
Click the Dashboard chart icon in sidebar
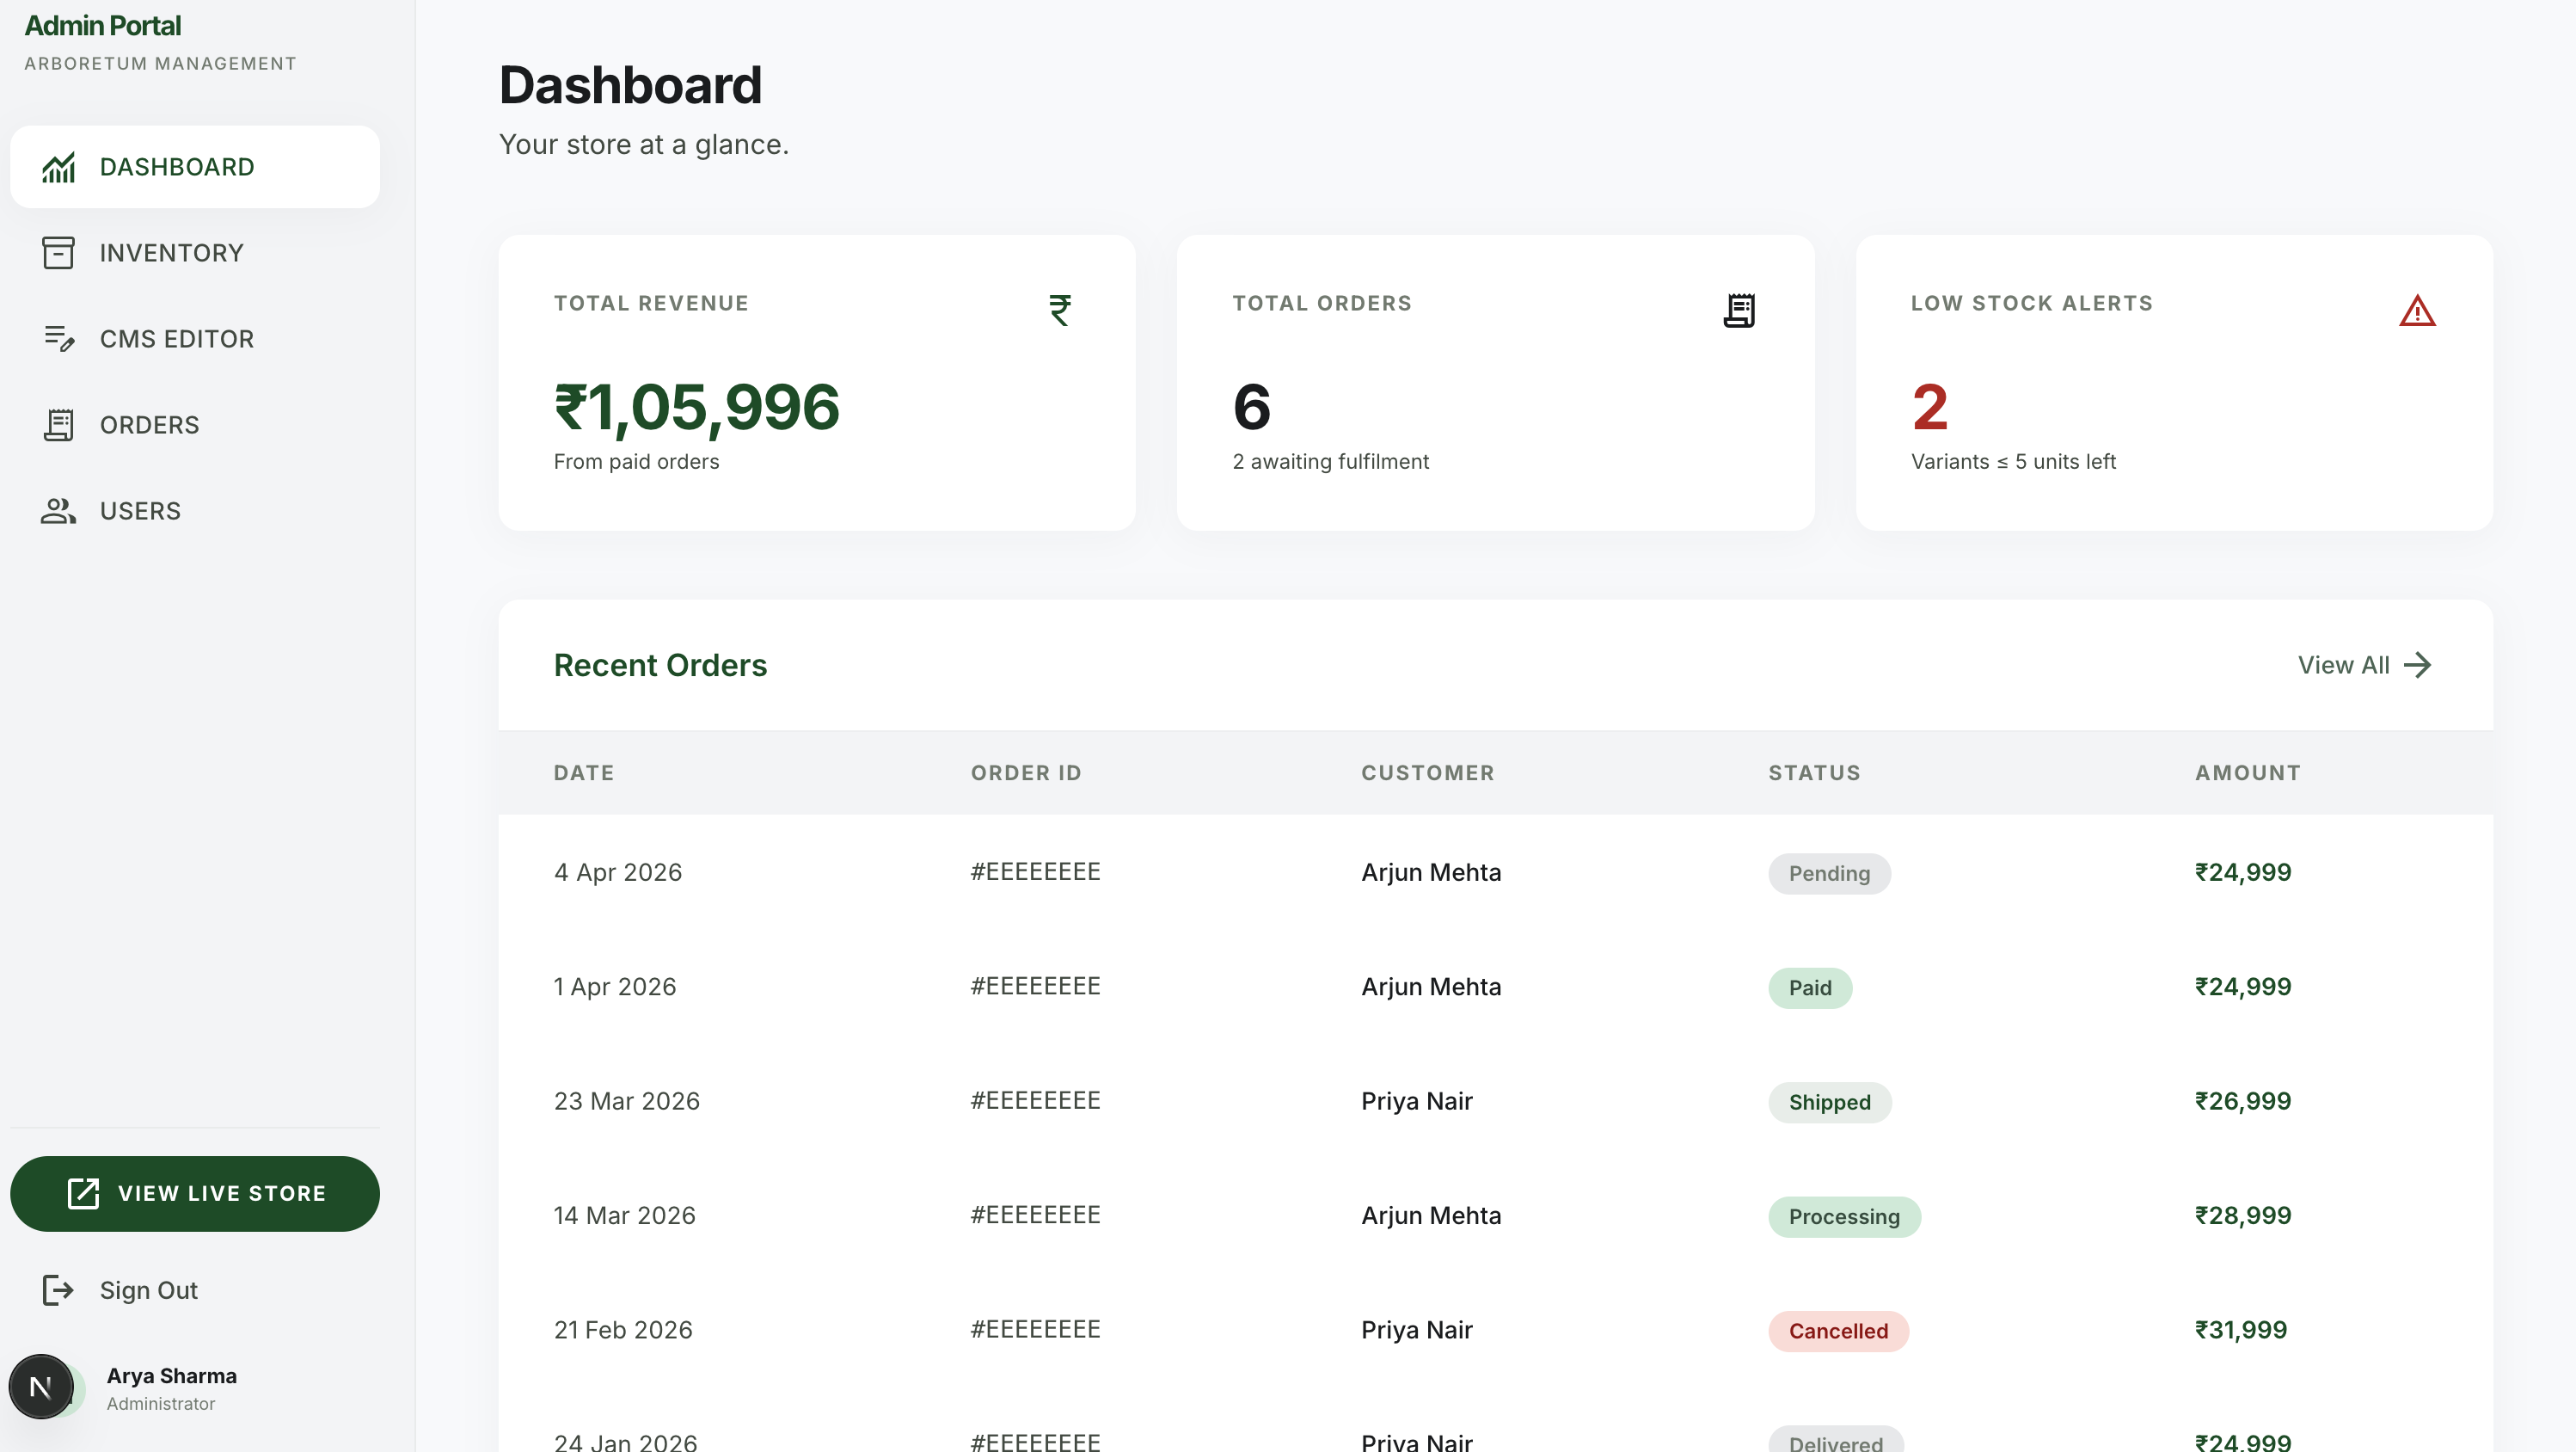pyautogui.click(x=58, y=167)
